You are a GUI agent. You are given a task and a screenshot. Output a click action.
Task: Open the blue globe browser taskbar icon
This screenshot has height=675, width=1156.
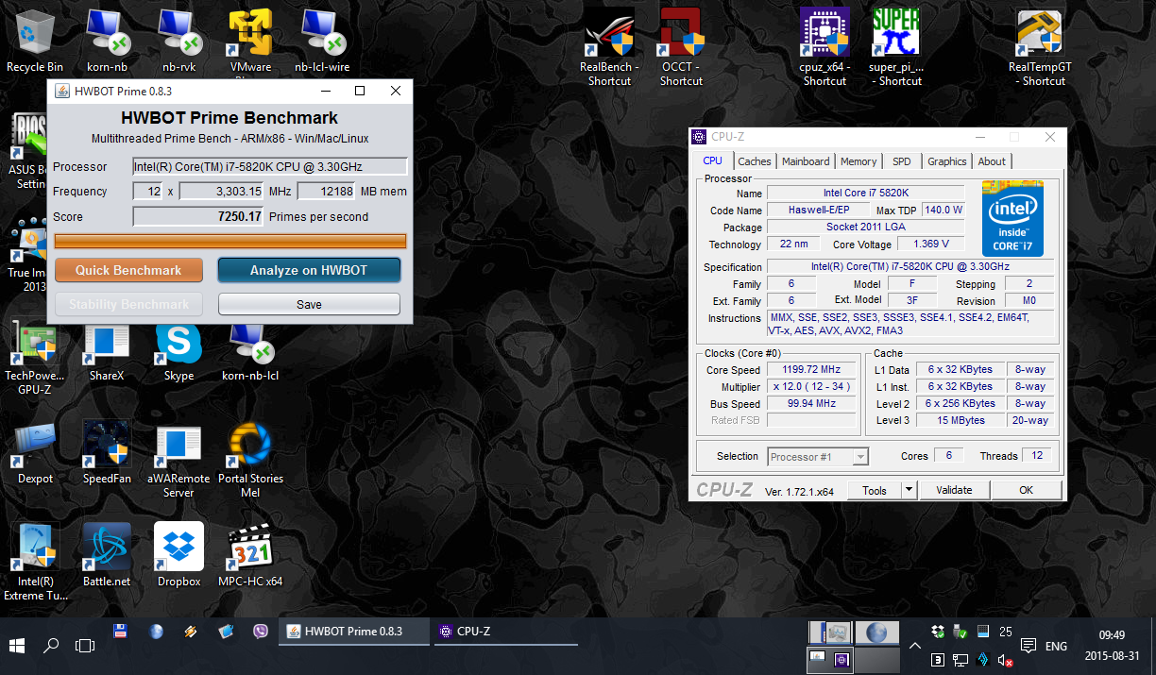coord(156,631)
